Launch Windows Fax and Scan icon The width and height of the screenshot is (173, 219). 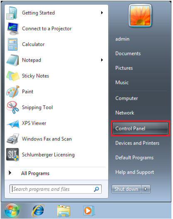[13, 139]
